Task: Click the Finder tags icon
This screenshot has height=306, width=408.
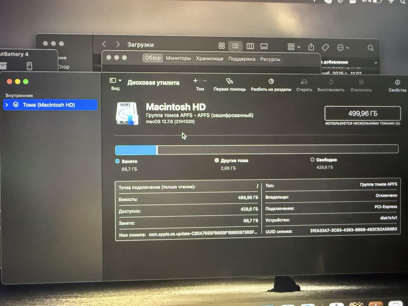Action: coord(325,47)
